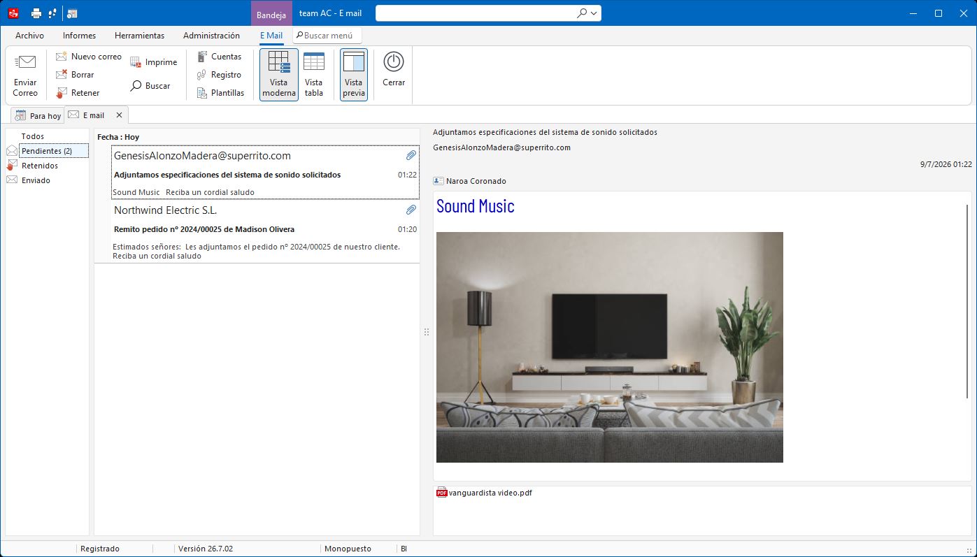
Task: Select the Todos folder
Action: (x=33, y=136)
